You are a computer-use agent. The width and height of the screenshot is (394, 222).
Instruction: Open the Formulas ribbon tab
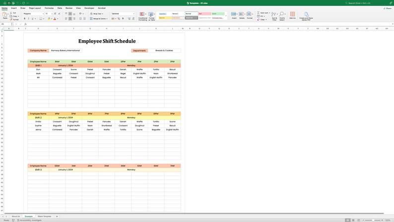coord(49,8)
